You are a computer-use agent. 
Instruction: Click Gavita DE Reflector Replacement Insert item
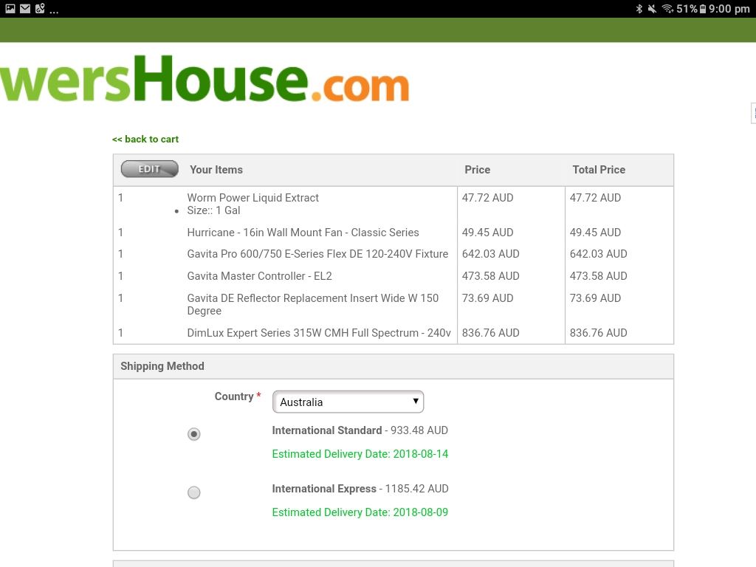[x=313, y=304]
